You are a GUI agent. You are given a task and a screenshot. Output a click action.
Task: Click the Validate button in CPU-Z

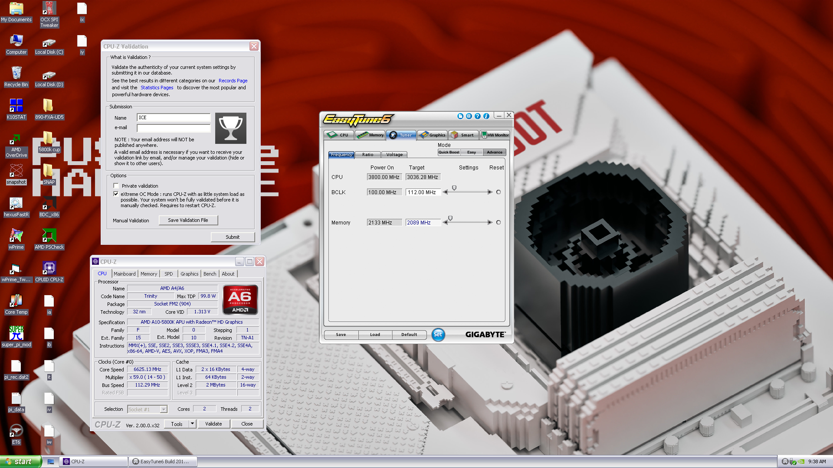213,424
